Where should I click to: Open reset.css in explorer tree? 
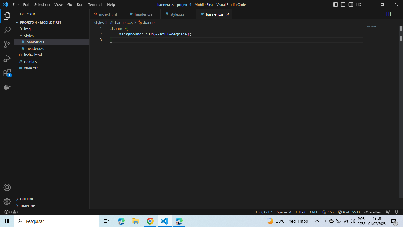(52, 61)
